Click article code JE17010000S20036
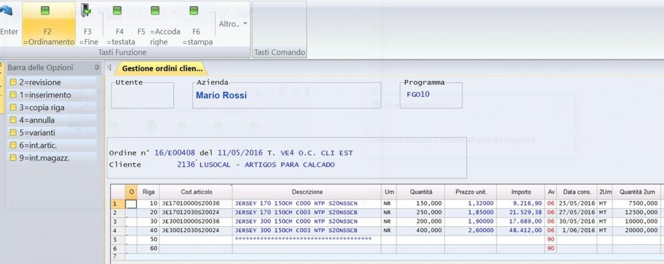Screen dimensions: 664x264 click(x=191, y=204)
